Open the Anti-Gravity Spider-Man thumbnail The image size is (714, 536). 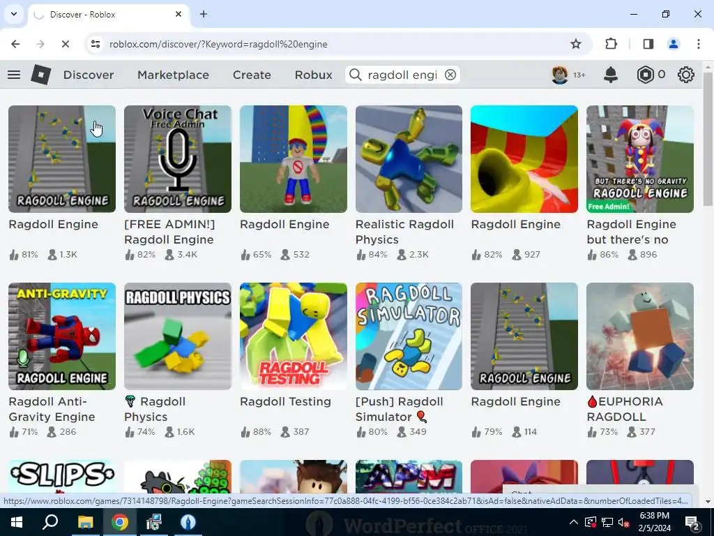point(62,336)
